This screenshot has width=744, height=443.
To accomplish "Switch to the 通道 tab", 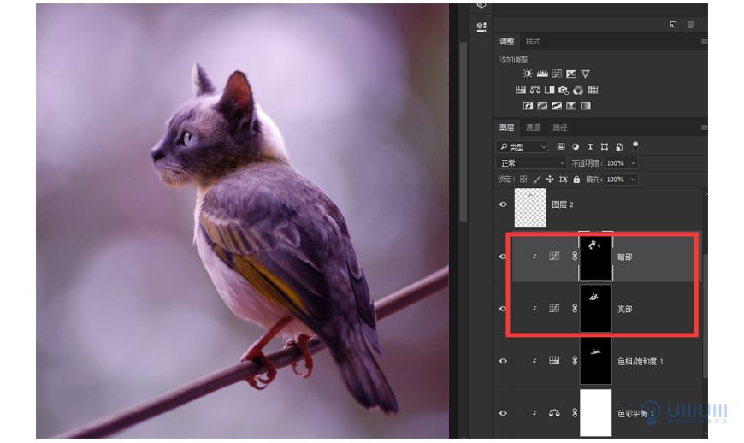I will [533, 127].
